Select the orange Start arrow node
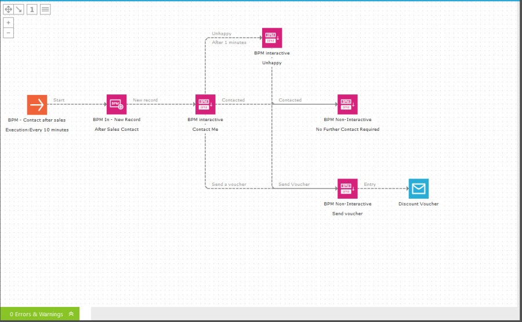This screenshot has width=522, height=322. [37, 105]
